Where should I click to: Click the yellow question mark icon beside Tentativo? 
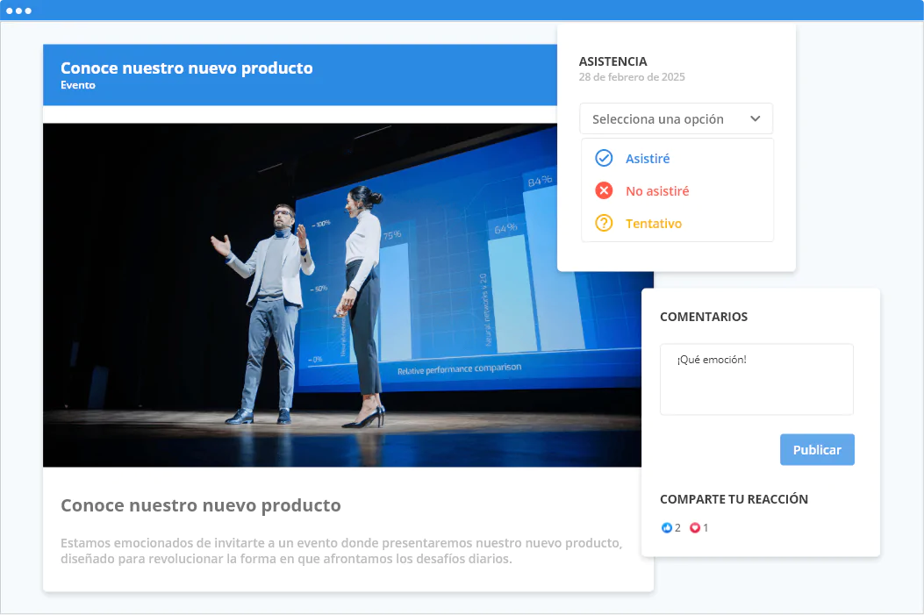(x=604, y=223)
